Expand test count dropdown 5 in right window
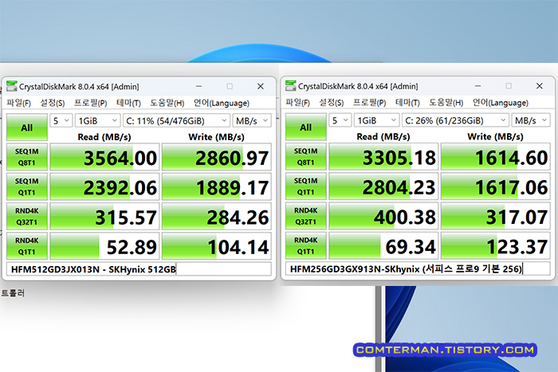 coord(340,120)
